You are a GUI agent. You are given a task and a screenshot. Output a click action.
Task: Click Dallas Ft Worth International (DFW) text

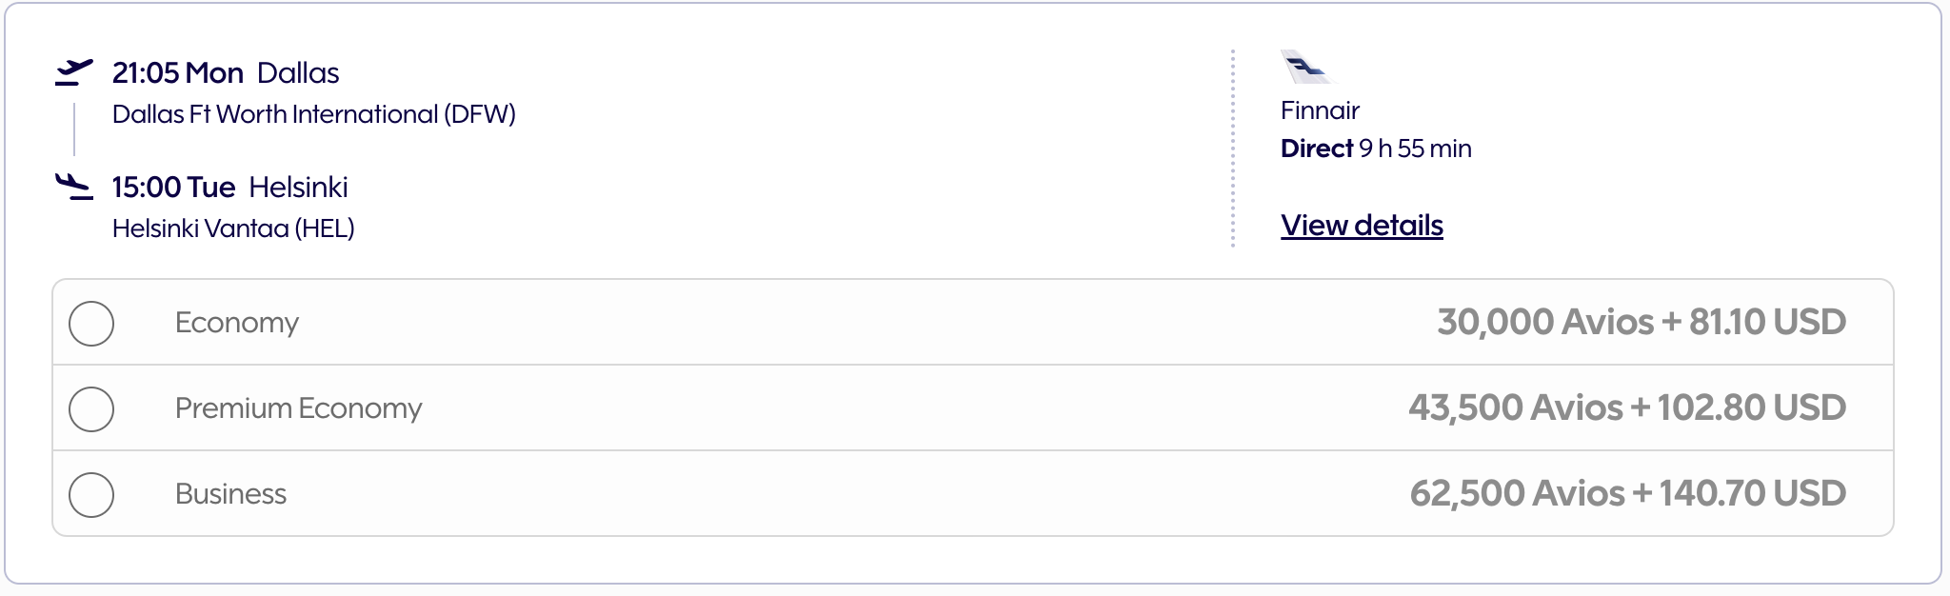pos(313,114)
